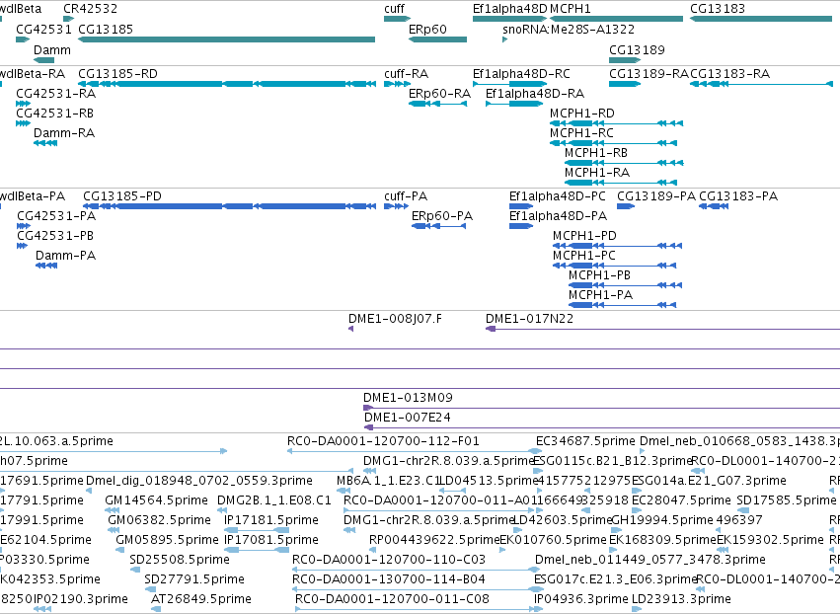Select the CG42531-PB protein label
The height and width of the screenshot is (614, 840).
[55, 236]
